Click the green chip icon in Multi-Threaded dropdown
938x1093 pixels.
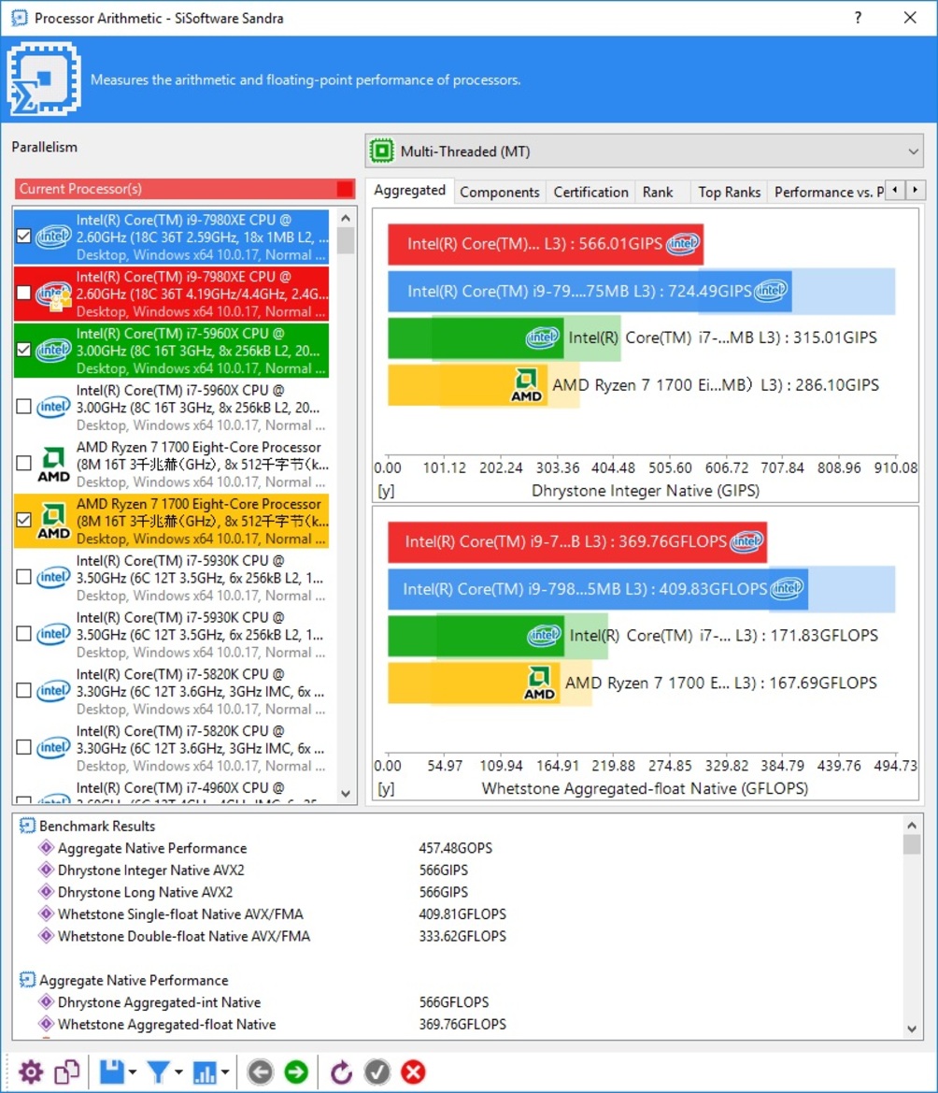381,151
